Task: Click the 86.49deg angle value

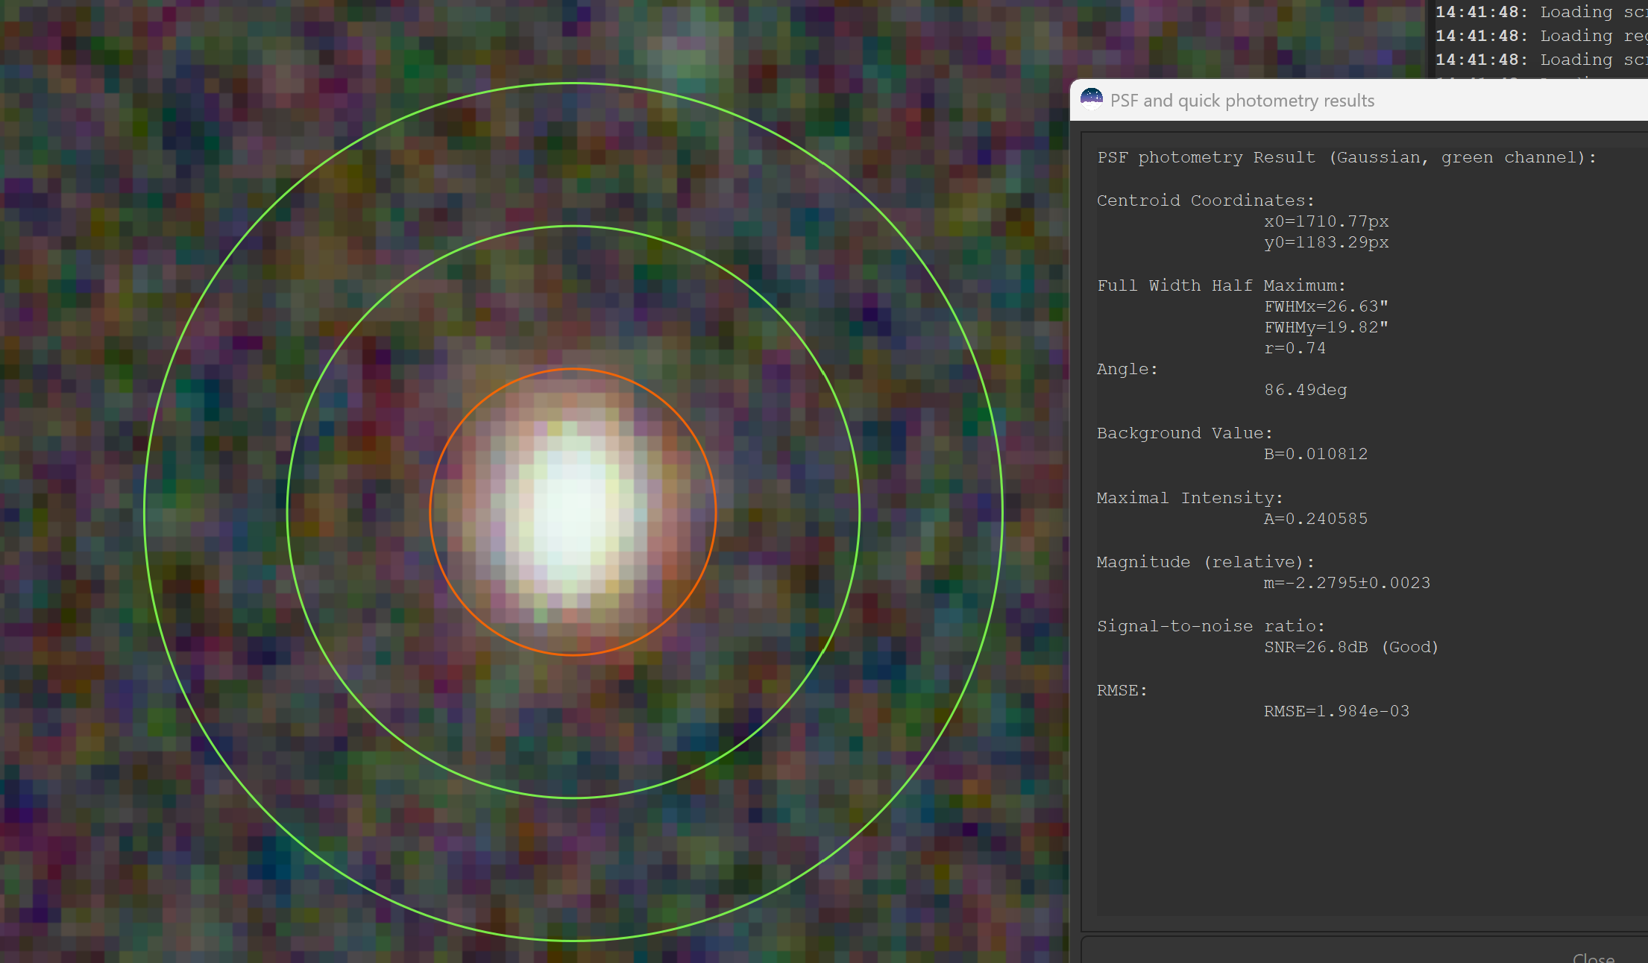Action: (1305, 390)
